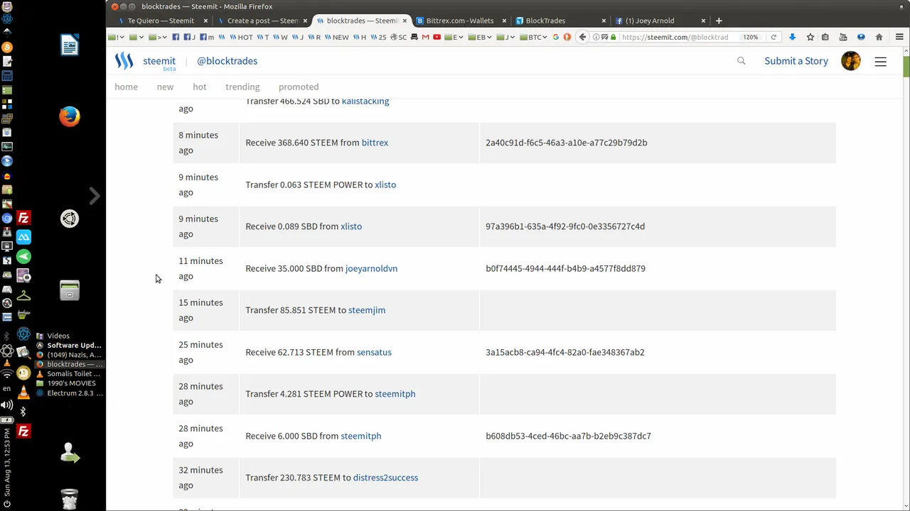Reload the page with the refresh icon
This screenshot has height=511, width=910.
click(x=773, y=37)
